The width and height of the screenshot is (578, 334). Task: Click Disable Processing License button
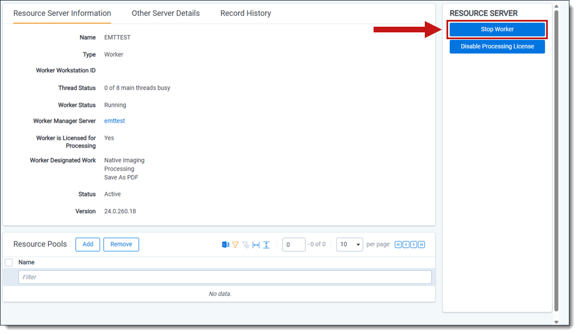(x=497, y=47)
